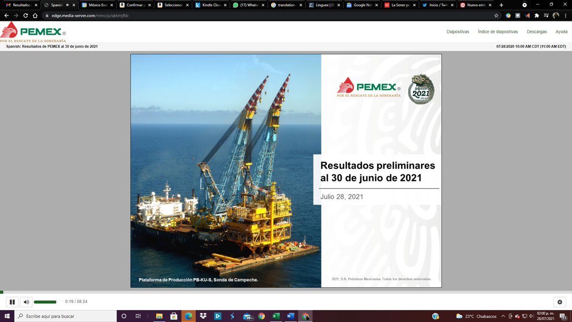
Task: Open the notification center
Action: 564,316
